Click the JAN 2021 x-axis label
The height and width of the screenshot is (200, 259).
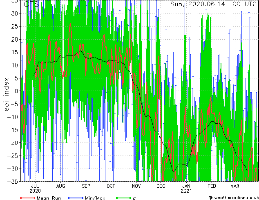pyautogui.click(x=186, y=189)
